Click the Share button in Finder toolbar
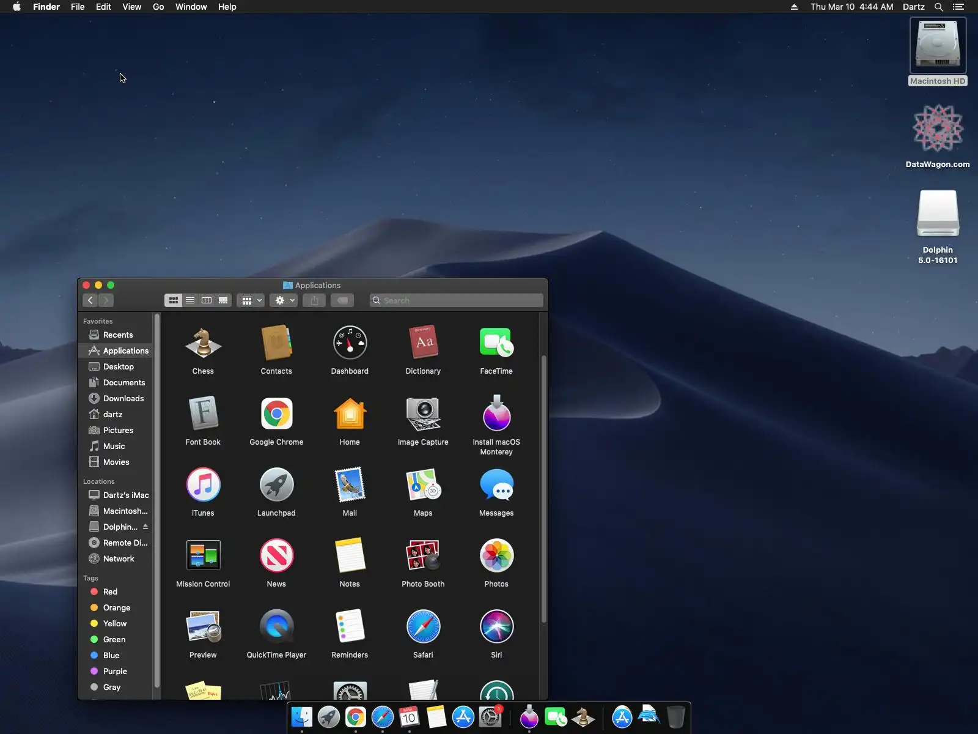The image size is (978, 734). (314, 300)
